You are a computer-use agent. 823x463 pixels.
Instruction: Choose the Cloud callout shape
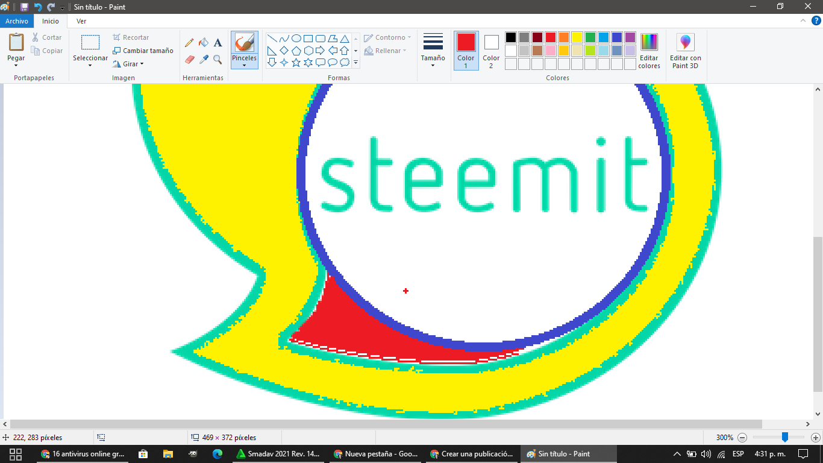(x=345, y=63)
